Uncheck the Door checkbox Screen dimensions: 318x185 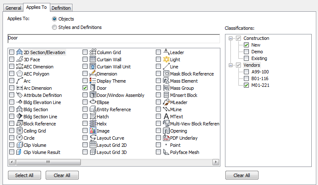(x=85, y=88)
